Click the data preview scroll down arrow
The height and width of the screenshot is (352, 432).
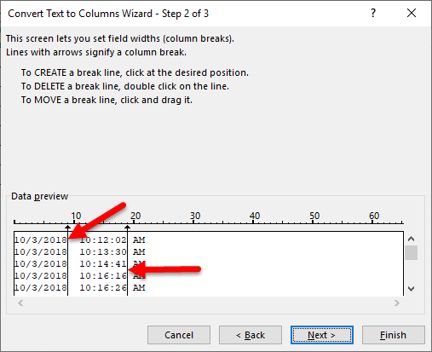411,289
